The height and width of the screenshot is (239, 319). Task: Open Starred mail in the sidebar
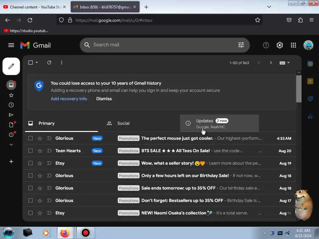click(11, 95)
